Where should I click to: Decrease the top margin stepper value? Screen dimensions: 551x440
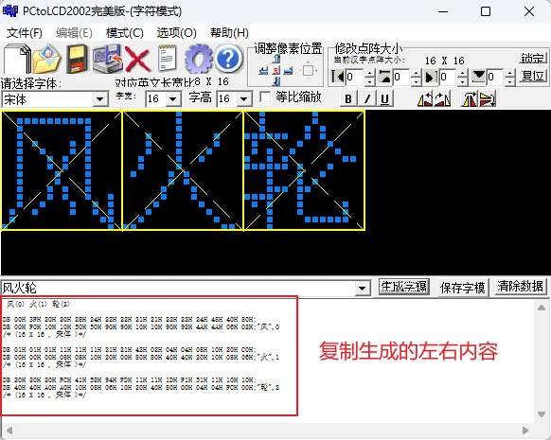416,81
